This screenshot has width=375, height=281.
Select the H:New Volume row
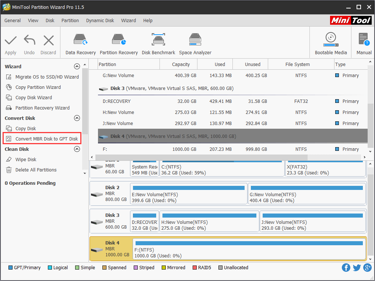(233, 112)
